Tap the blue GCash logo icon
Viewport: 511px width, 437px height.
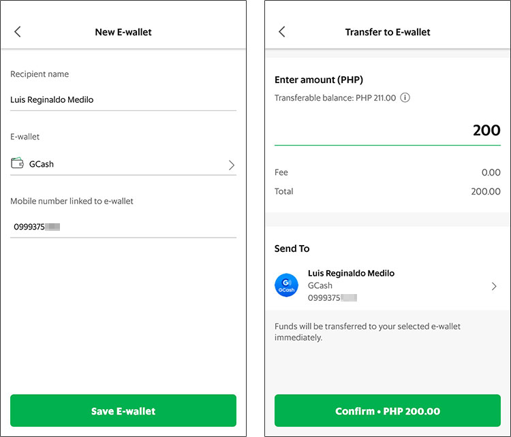(286, 285)
